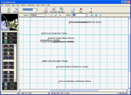Collapse sidebar list with down arrow
The height and width of the screenshot is (95, 131).
(x=15, y=81)
